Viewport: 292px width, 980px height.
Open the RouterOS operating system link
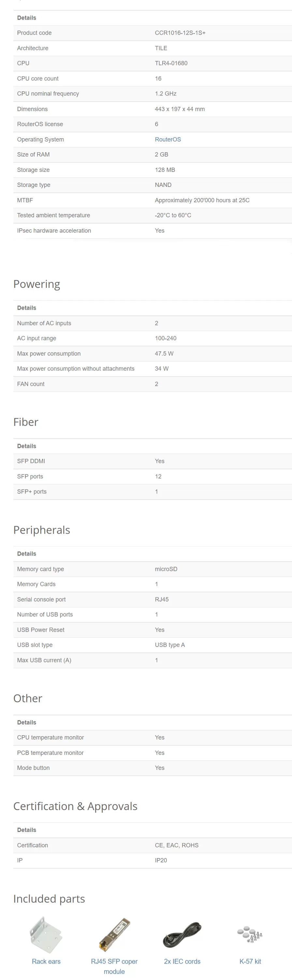[x=168, y=139]
